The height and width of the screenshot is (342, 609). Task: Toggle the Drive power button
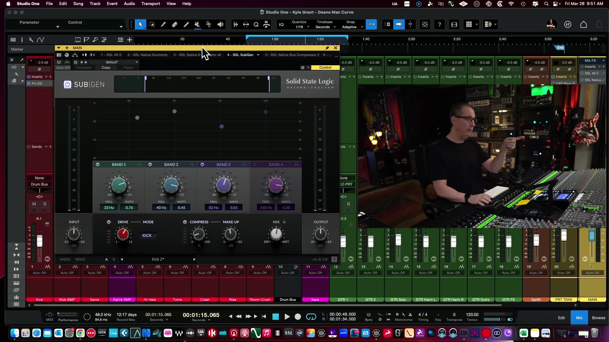[x=109, y=222]
